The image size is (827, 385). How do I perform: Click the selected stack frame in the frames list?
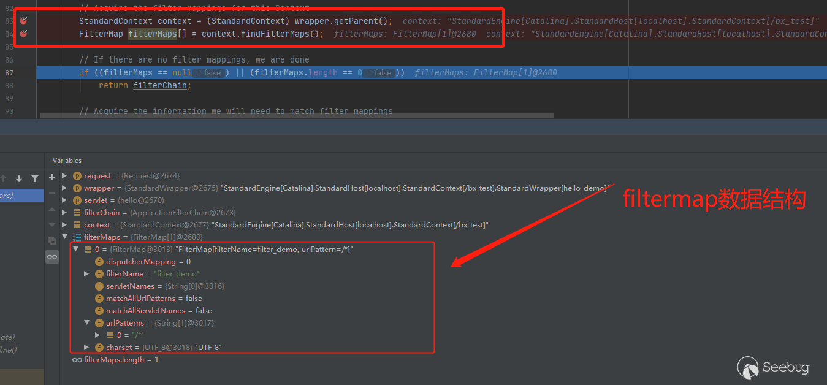click(x=22, y=196)
